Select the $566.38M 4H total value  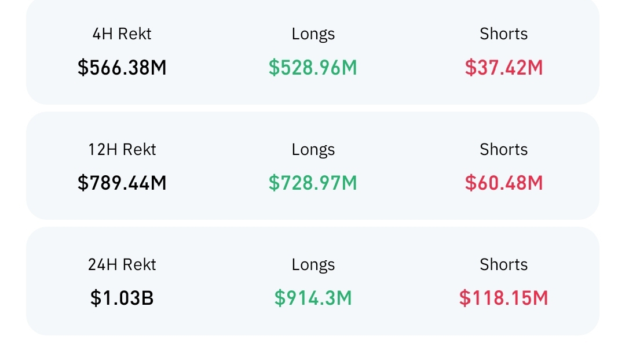pyautogui.click(x=122, y=68)
